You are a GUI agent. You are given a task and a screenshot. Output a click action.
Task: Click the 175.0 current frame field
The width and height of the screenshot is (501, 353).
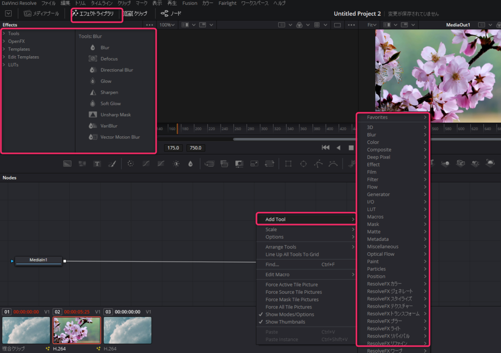[173, 148]
